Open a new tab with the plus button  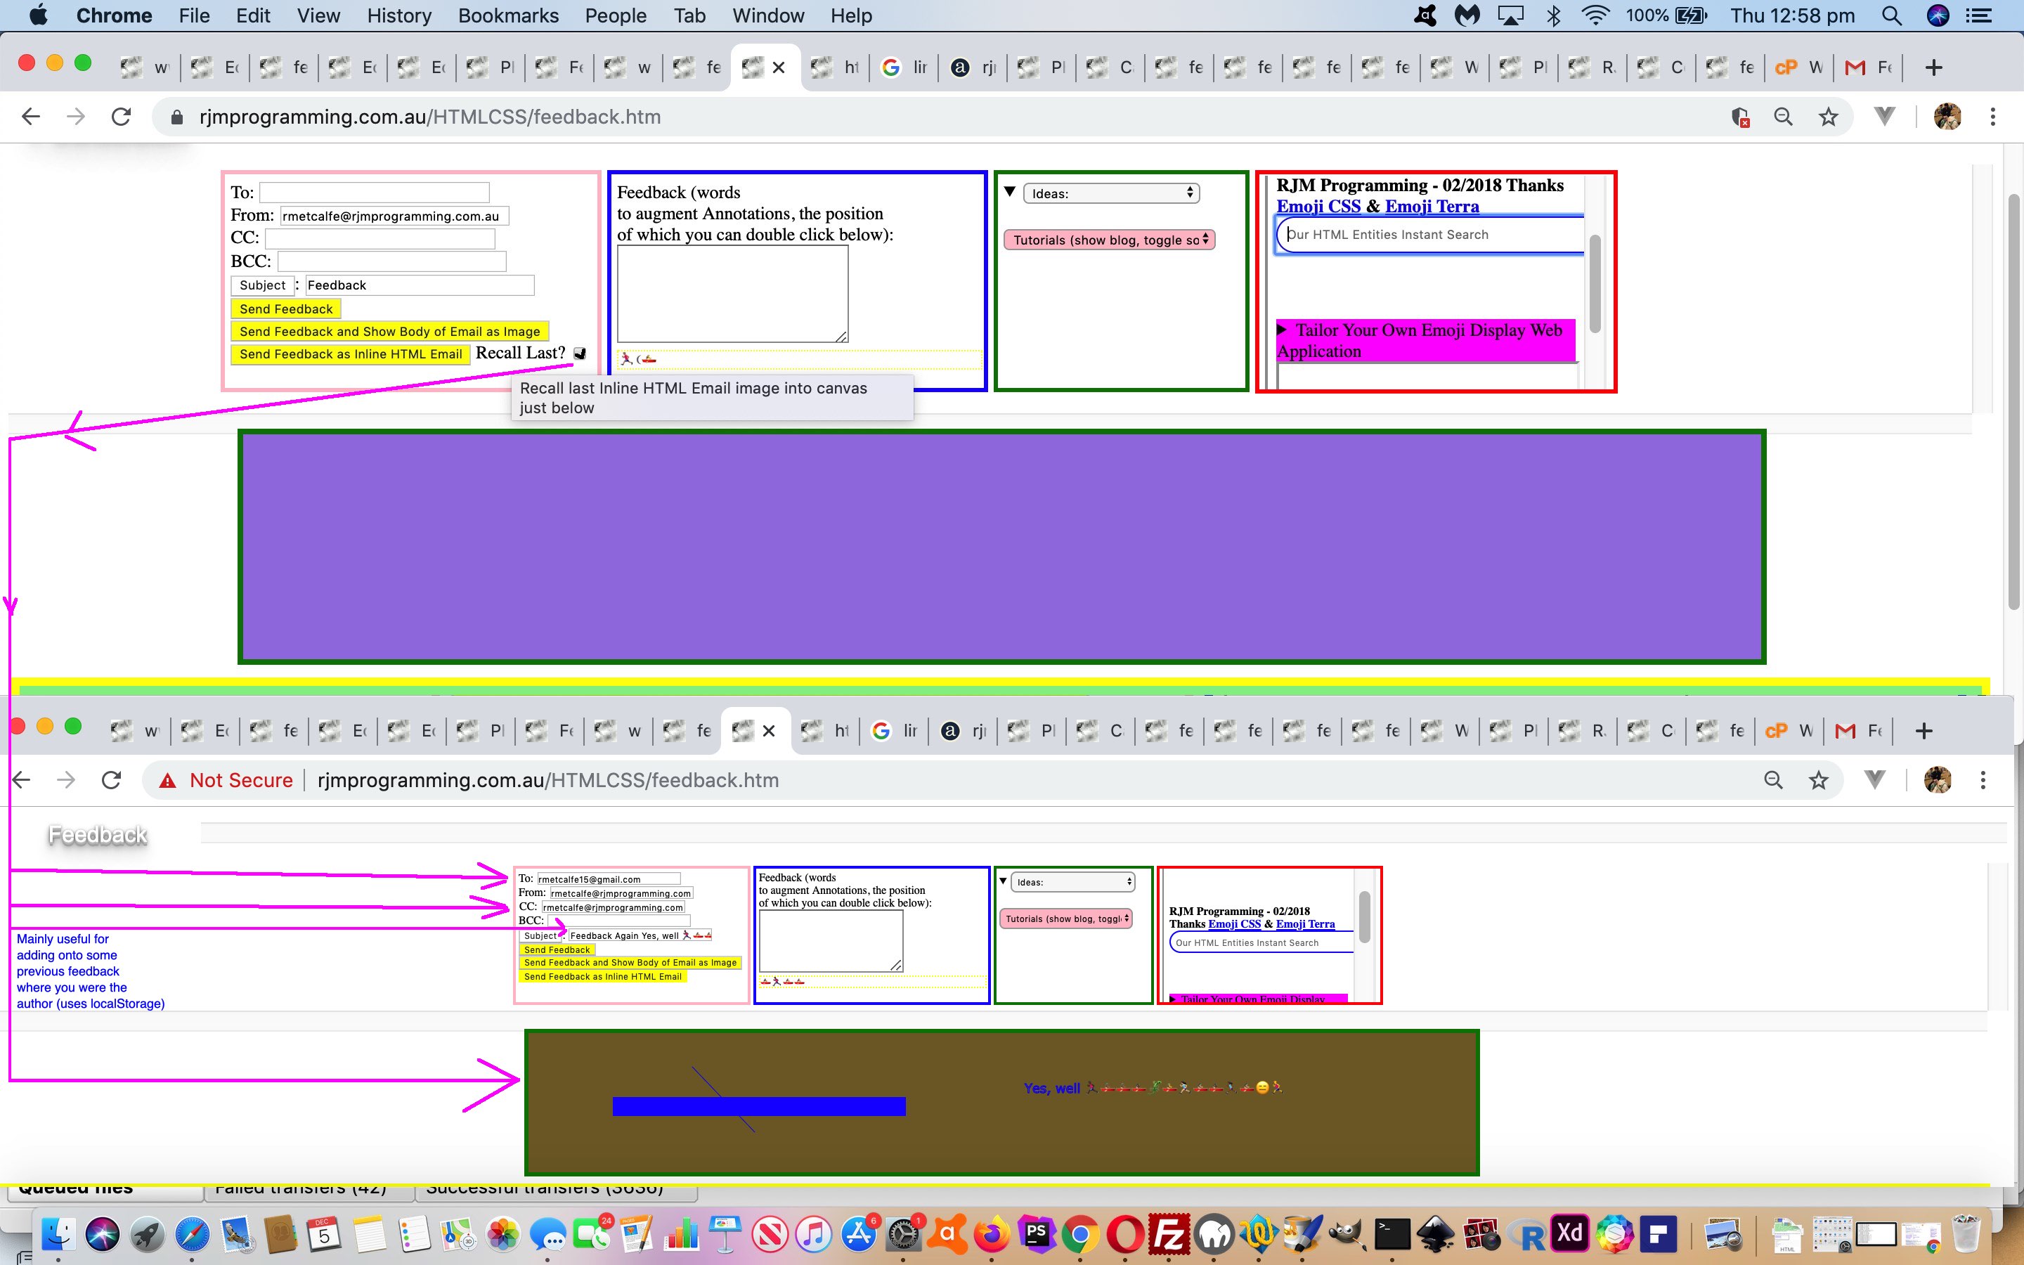click(1933, 67)
